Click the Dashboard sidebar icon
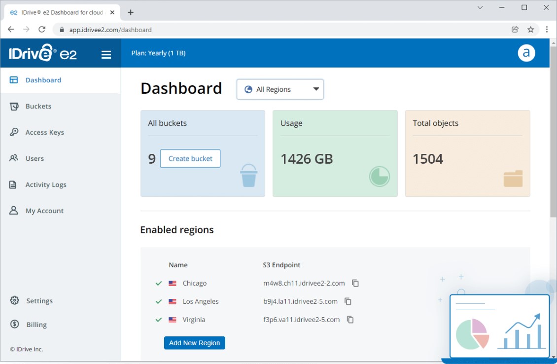 [x=13, y=80]
